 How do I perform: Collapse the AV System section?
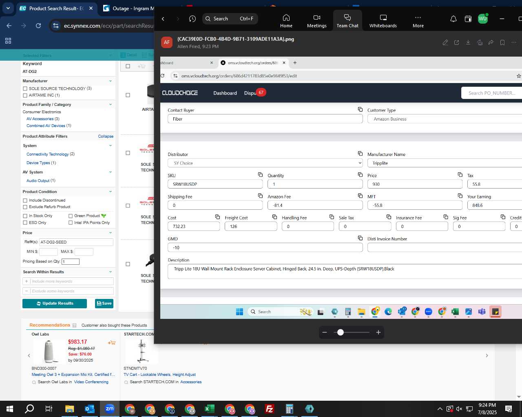[x=111, y=172]
